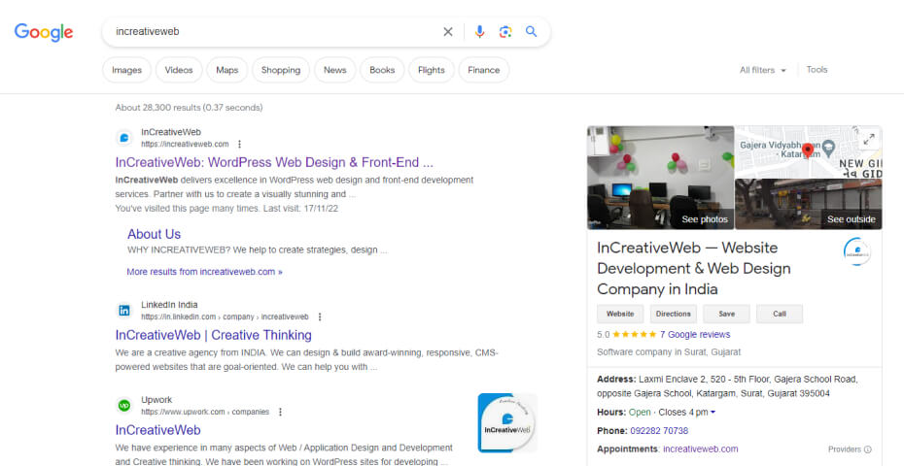Click Software company in Surat, Gujarat text
Screen dimensions: 904x466
[x=669, y=352]
